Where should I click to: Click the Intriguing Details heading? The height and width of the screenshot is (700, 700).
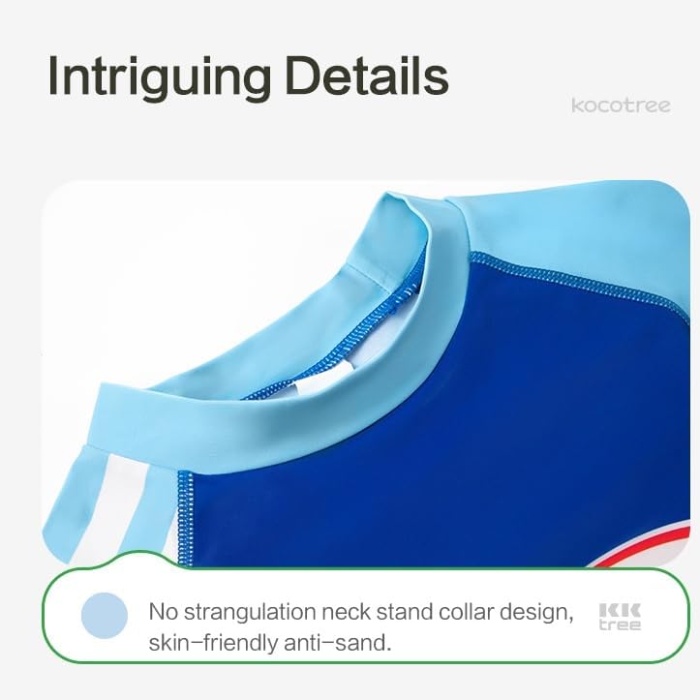248,76
